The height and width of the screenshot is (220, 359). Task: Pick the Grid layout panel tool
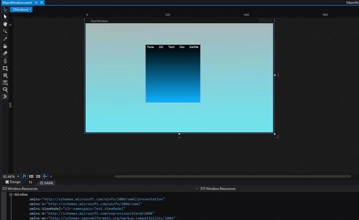tap(5, 75)
